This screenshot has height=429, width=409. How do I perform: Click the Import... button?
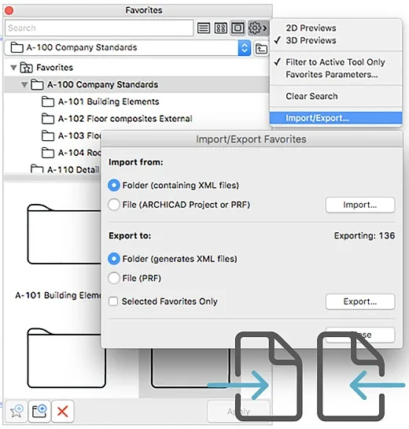pyautogui.click(x=360, y=205)
